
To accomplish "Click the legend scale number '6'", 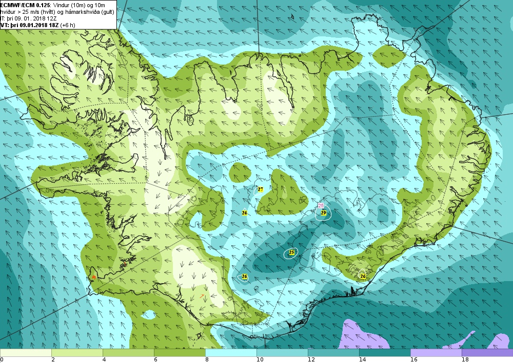I will pos(156,360).
